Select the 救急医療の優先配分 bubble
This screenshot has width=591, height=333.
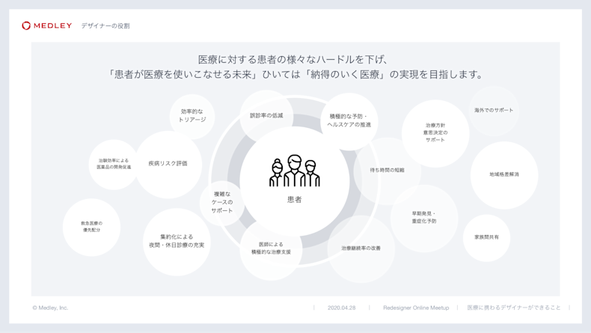pos(91,227)
